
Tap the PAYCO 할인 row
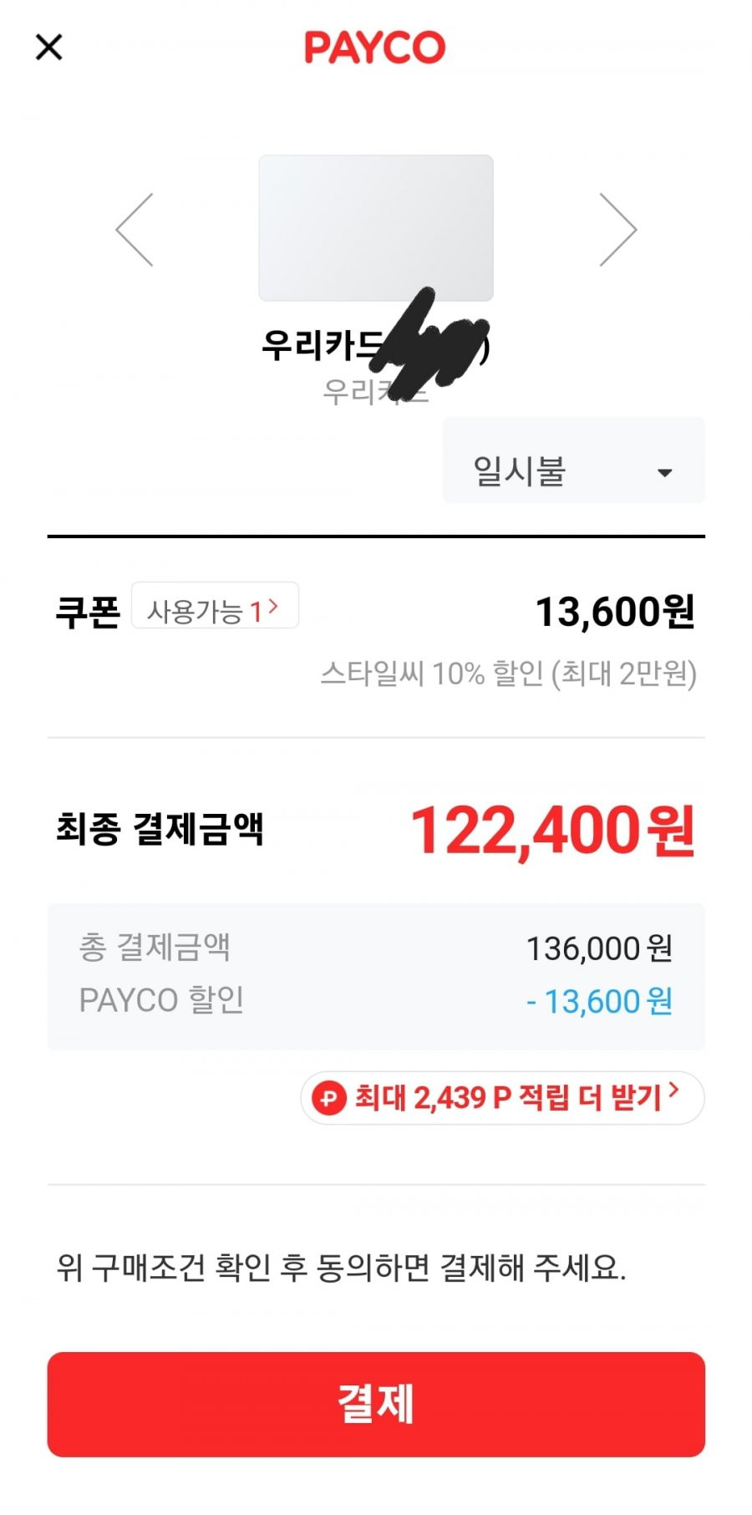click(x=376, y=1001)
